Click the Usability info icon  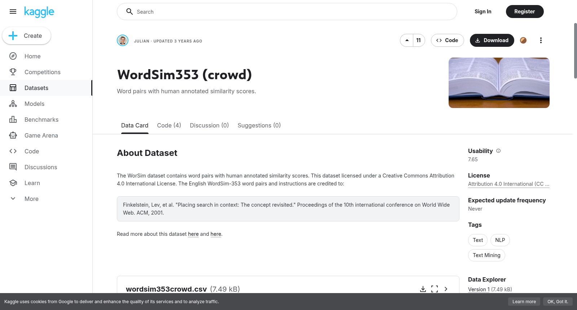pyautogui.click(x=498, y=151)
